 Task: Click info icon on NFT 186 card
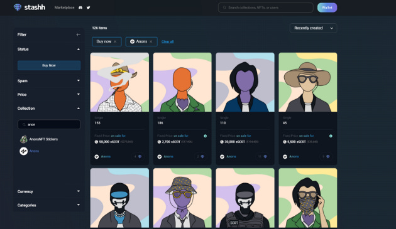(206, 136)
